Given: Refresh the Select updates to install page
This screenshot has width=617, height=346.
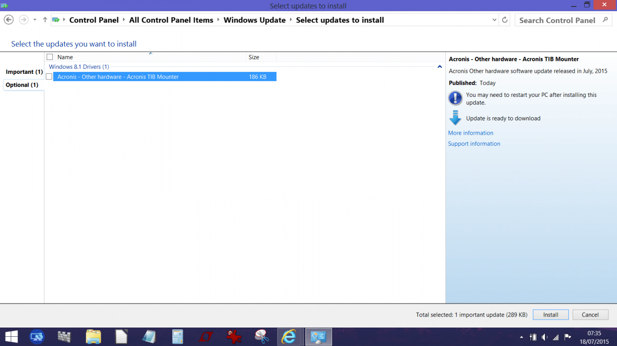Looking at the screenshot, I should click(505, 20).
